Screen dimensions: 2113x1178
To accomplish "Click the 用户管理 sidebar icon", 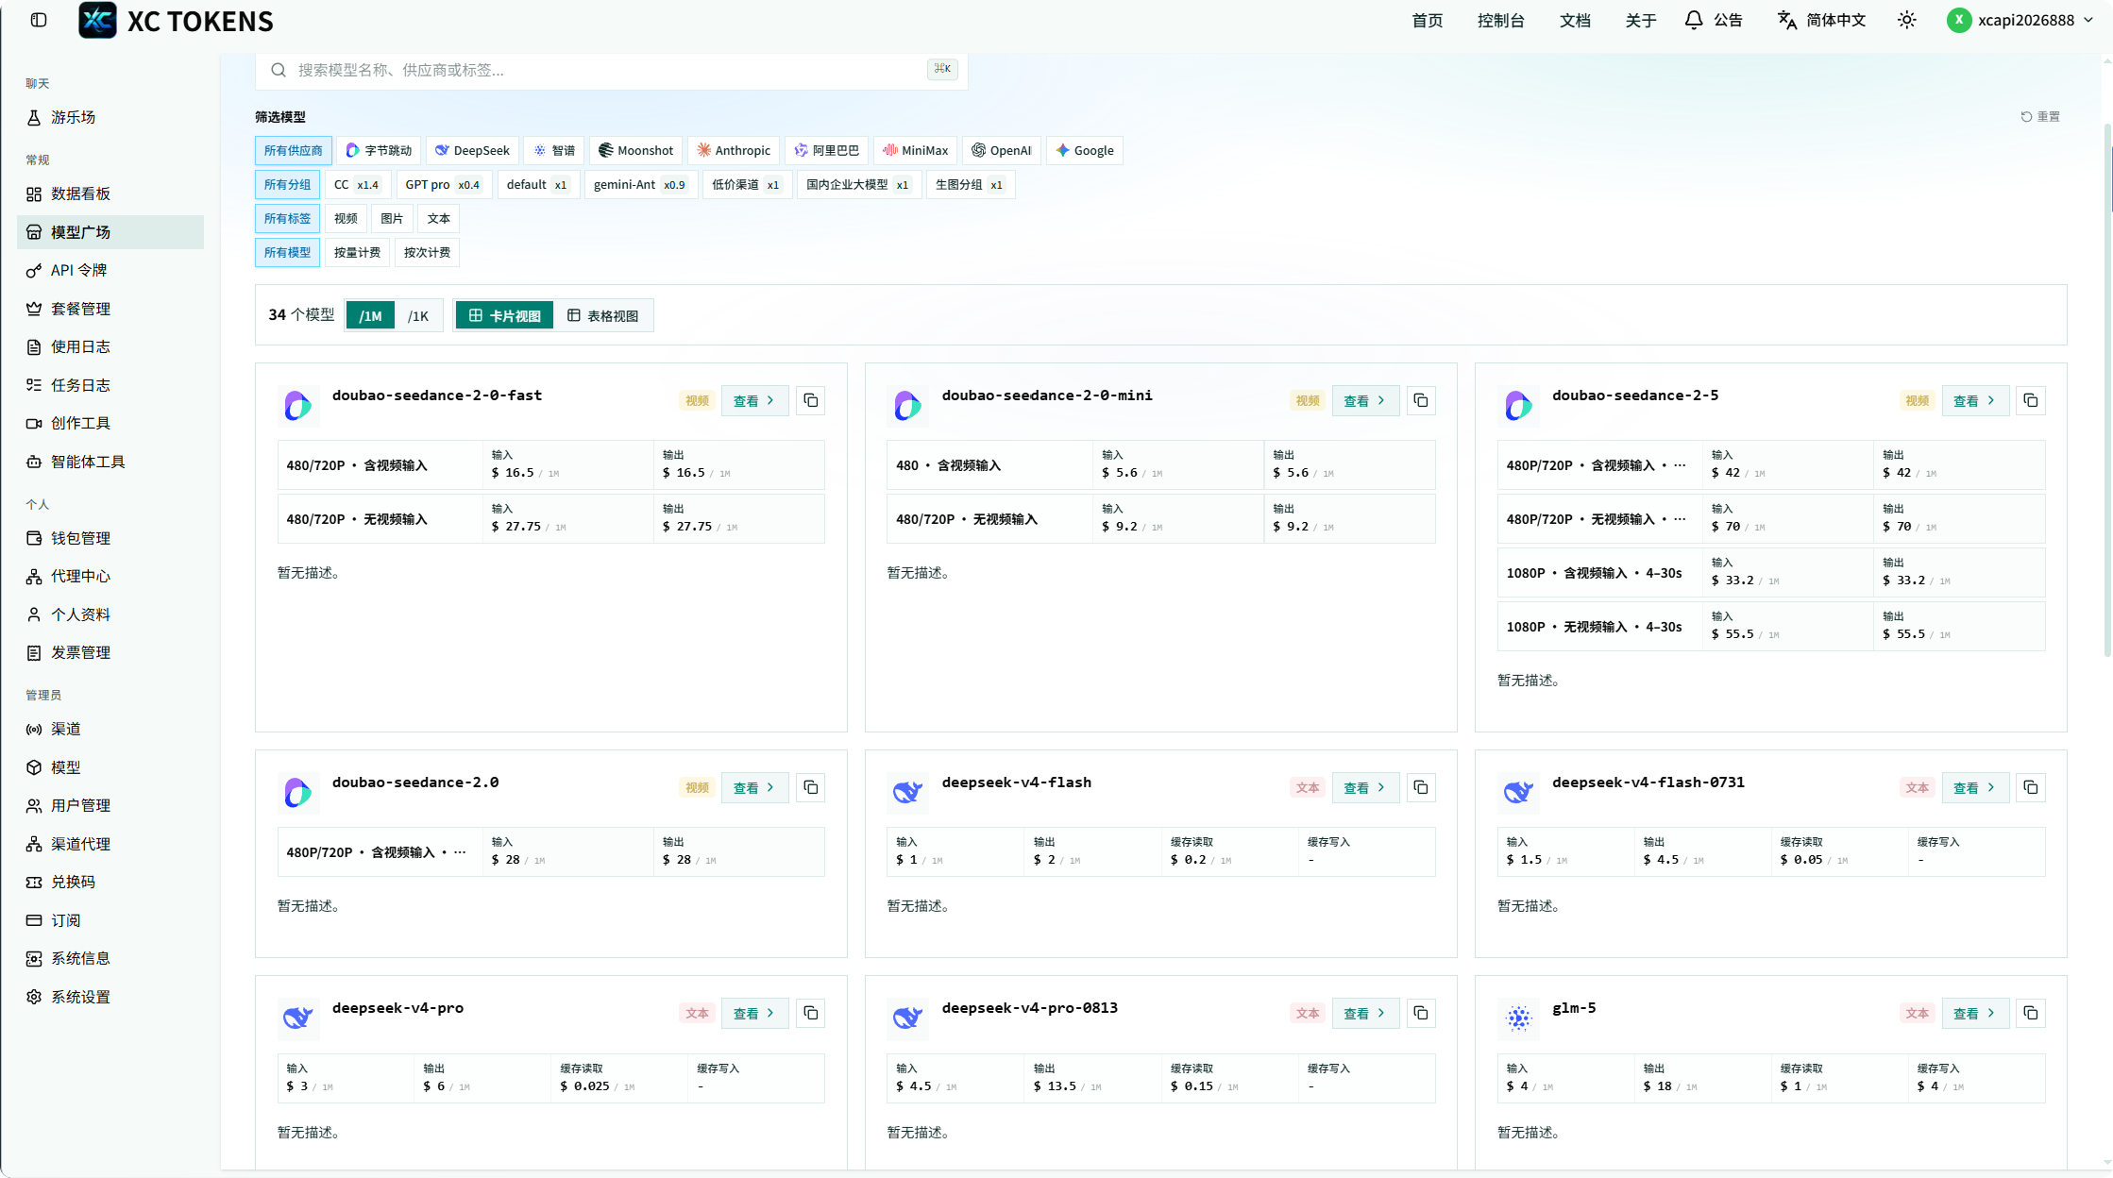I will click(34, 805).
